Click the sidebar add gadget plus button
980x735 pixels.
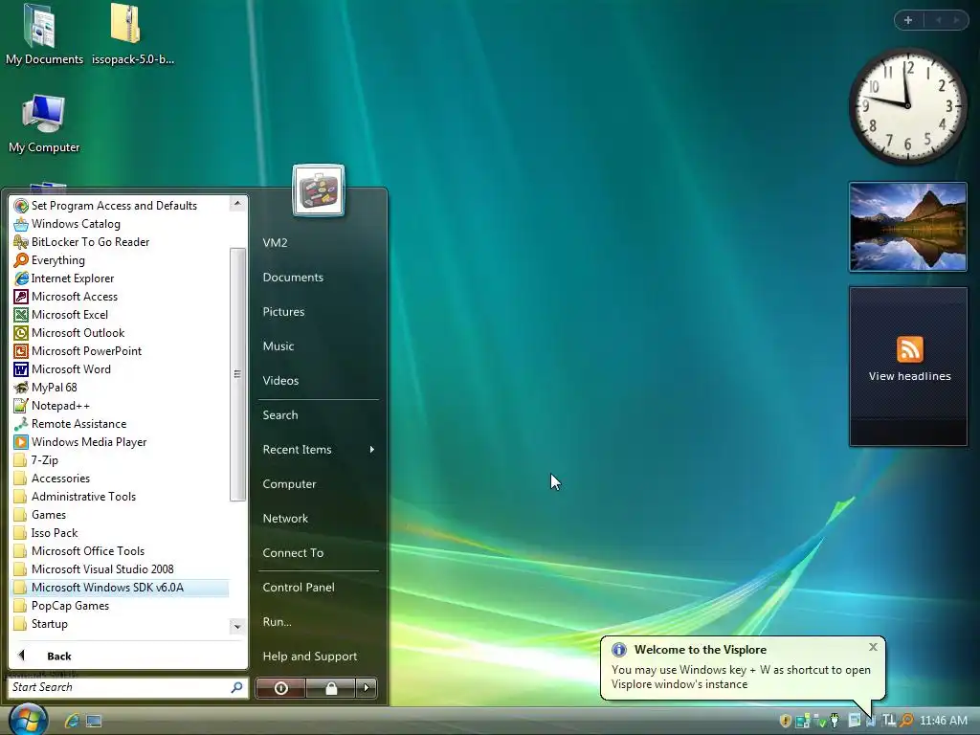[908, 20]
